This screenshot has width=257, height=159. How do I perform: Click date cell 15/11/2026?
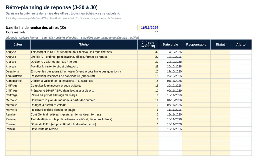click(x=170, y=124)
